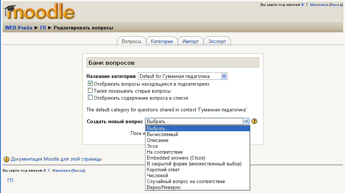
Task: Switch to the Категории tab
Action: tap(161, 42)
